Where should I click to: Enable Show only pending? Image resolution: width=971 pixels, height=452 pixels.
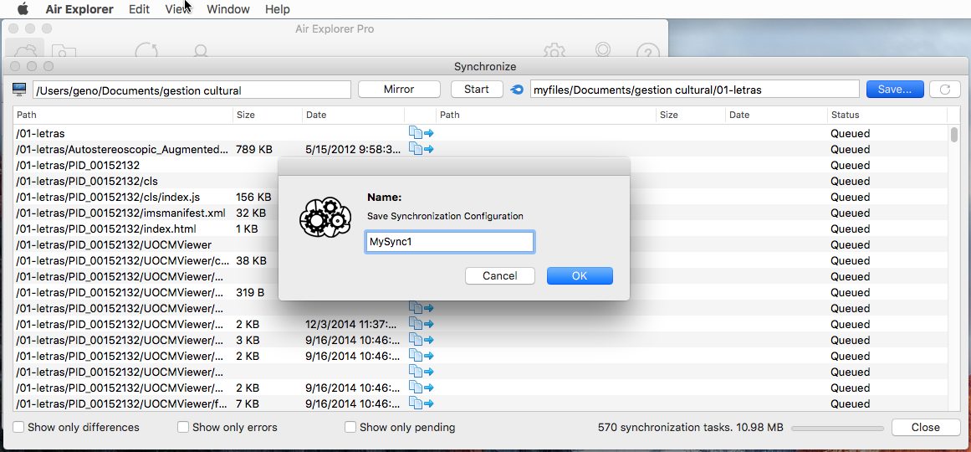click(350, 427)
